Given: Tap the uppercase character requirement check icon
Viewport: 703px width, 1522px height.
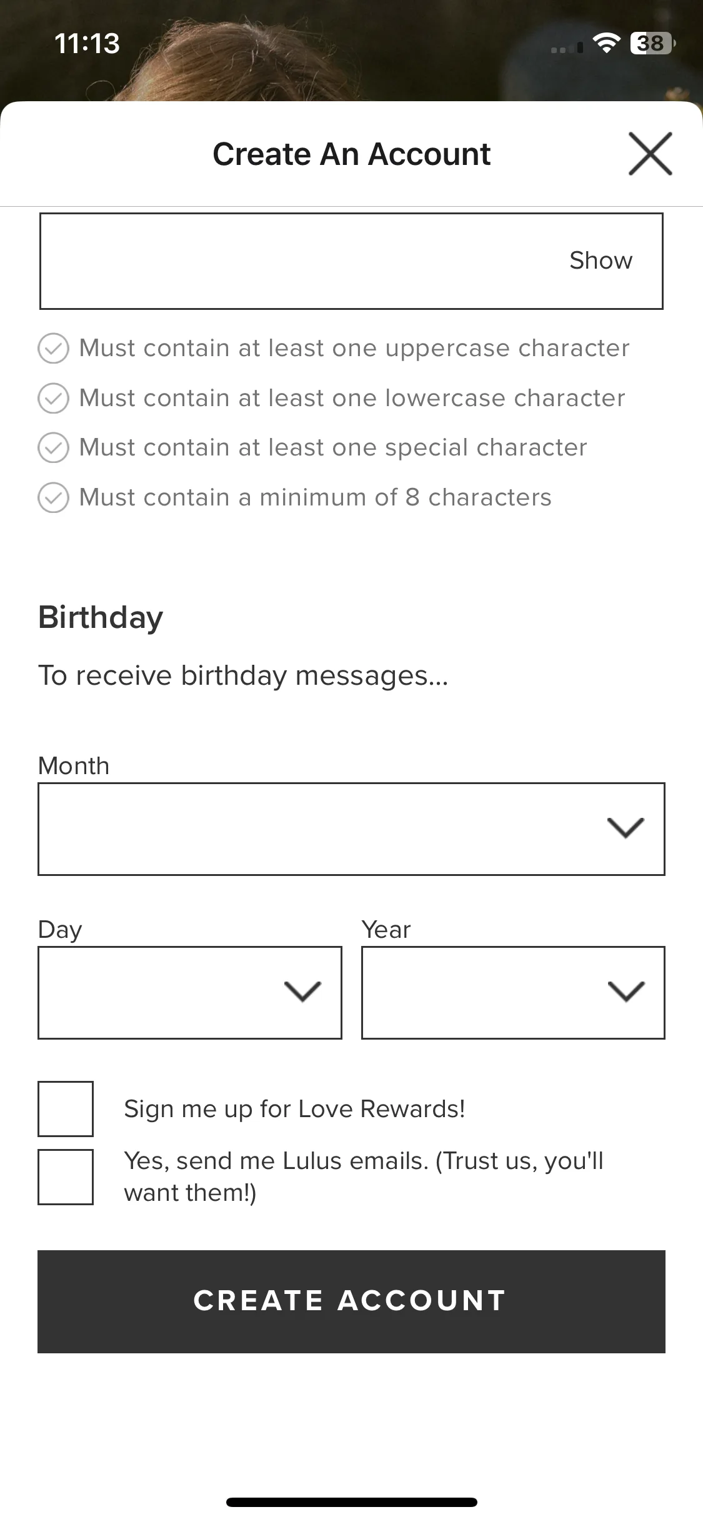Looking at the screenshot, I should [53, 348].
